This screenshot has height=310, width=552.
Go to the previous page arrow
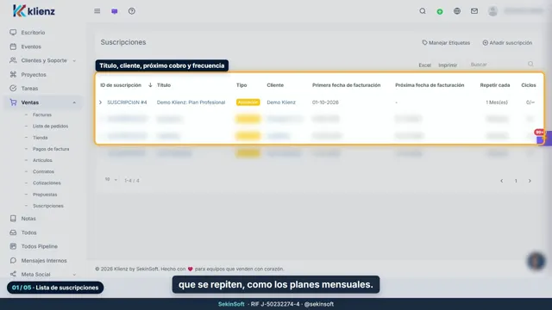[502, 181]
